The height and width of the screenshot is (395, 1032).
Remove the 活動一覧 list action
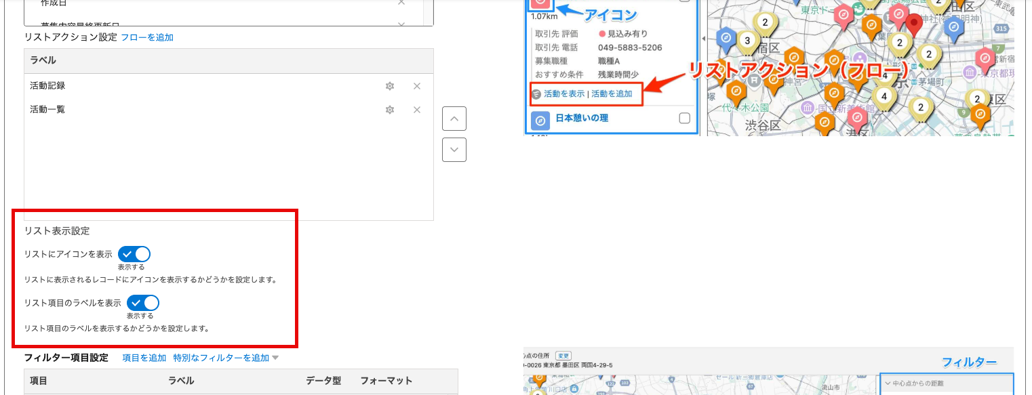pyautogui.click(x=417, y=110)
